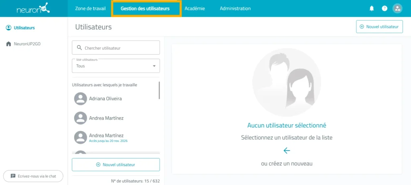Open the Administration tab
The width and height of the screenshot is (411, 185).
point(235,8)
